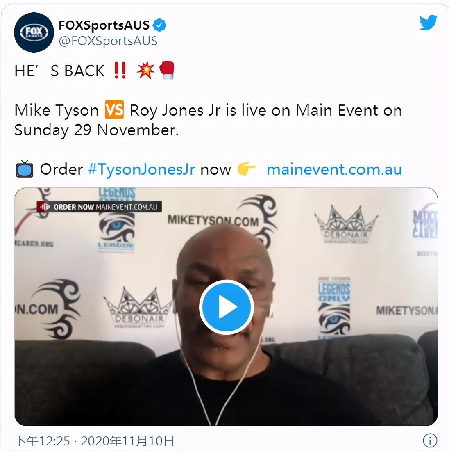
Task: Click the ORDER NOW video banner
Action: (x=99, y=207)
